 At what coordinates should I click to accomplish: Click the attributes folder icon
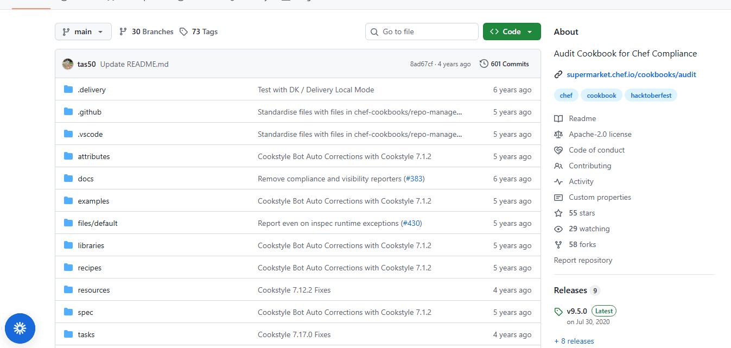(68, 156)
